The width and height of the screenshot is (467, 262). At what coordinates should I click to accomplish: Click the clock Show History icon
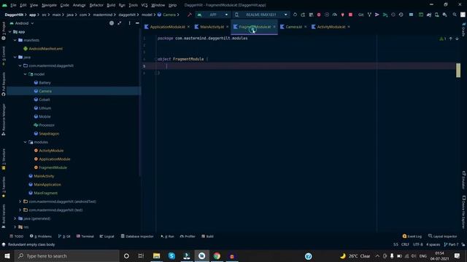click(401, 15)
